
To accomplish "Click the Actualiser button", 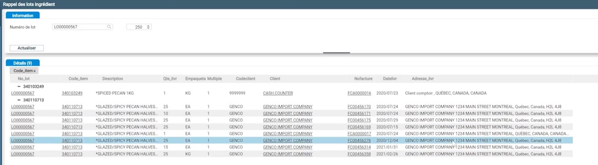I will click(26, 48).
